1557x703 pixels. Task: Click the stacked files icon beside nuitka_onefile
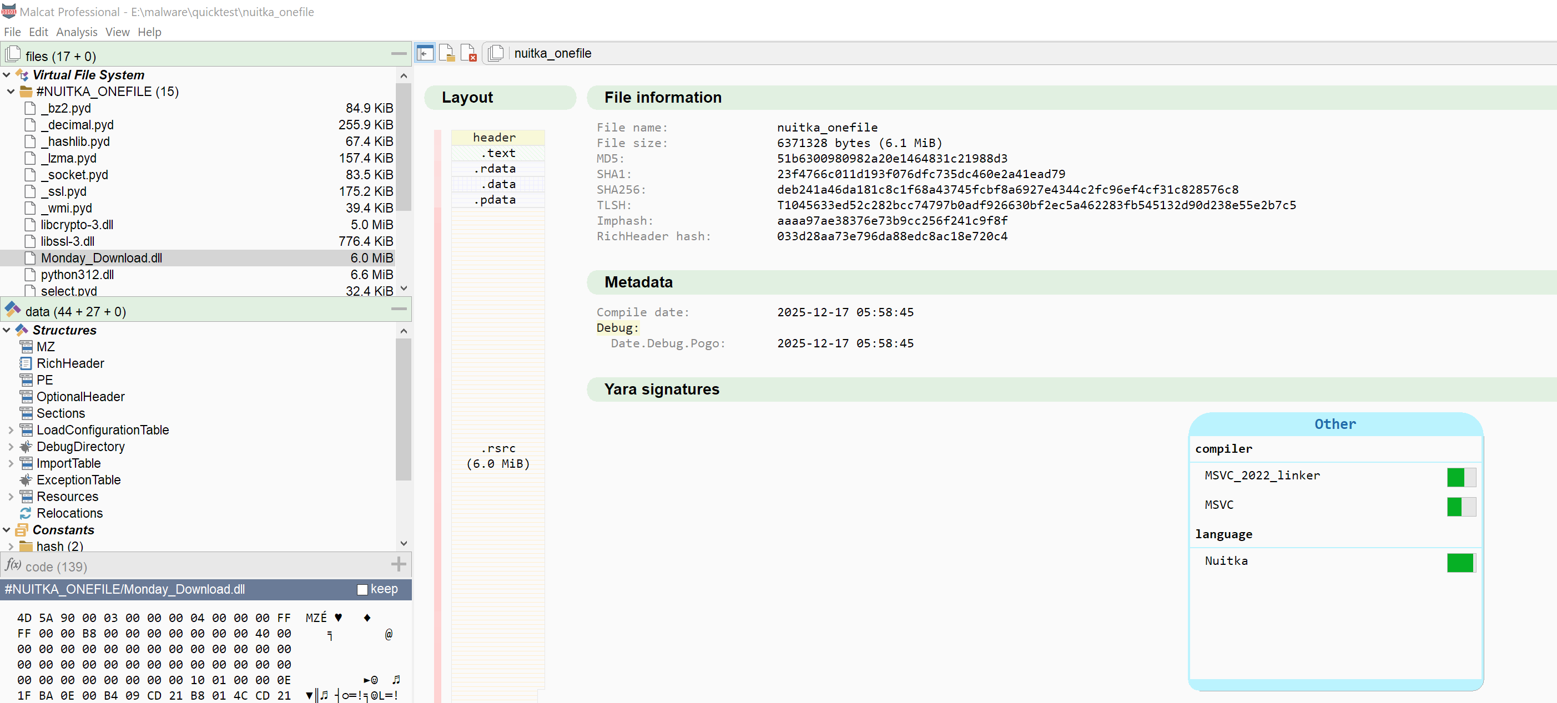[x=496, y=53]
